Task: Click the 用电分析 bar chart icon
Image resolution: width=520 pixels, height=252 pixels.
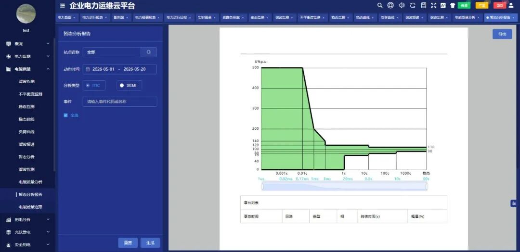Action: [x=9, y=220]
